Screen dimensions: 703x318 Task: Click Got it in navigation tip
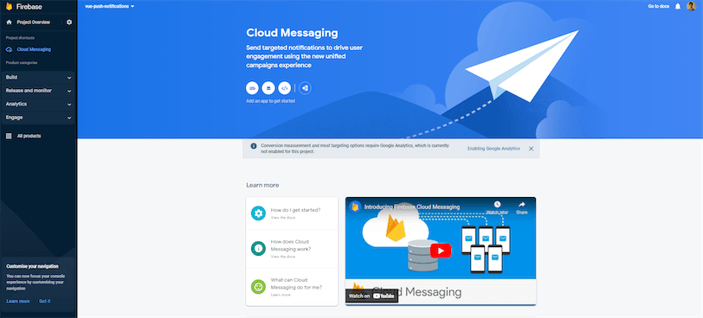click(45, 302)
